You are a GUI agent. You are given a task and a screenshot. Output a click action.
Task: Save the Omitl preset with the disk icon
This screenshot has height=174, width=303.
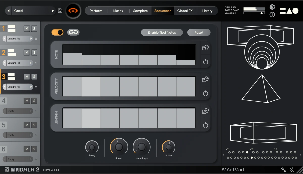[60, 11]
